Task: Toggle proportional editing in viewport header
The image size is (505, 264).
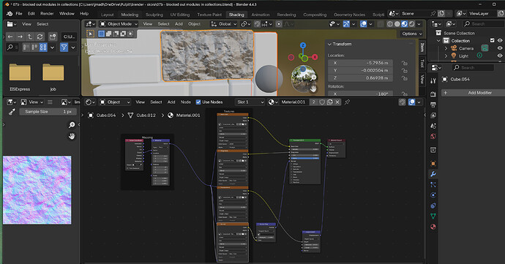Action: [279, 24]
